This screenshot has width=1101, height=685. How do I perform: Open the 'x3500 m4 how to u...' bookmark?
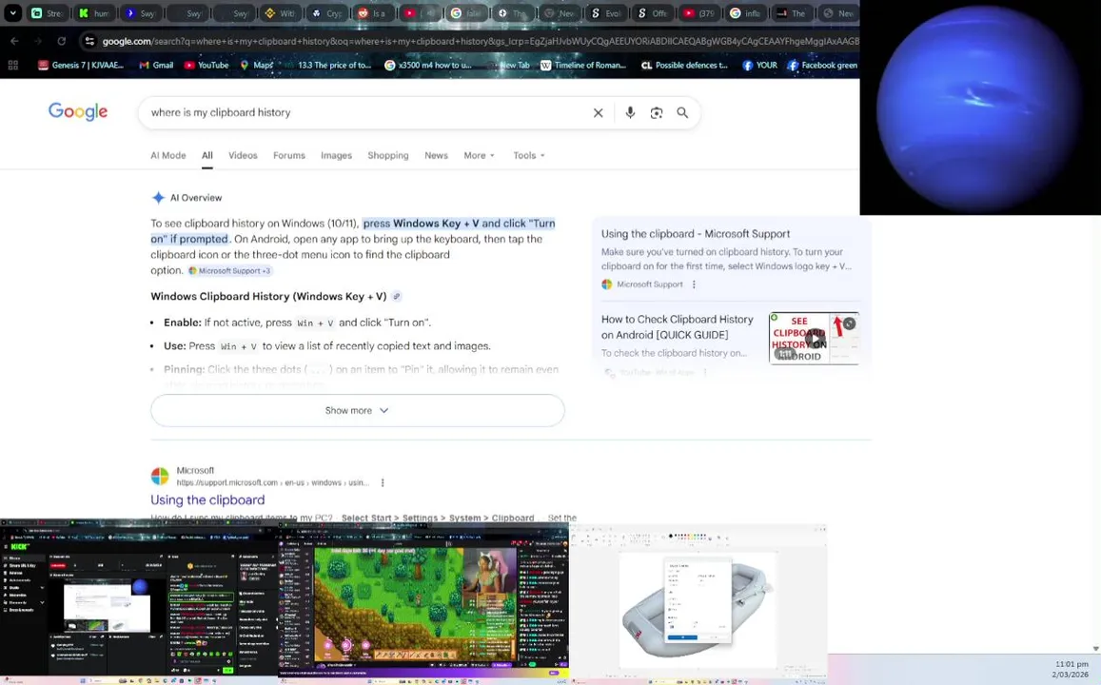(427, 66)
